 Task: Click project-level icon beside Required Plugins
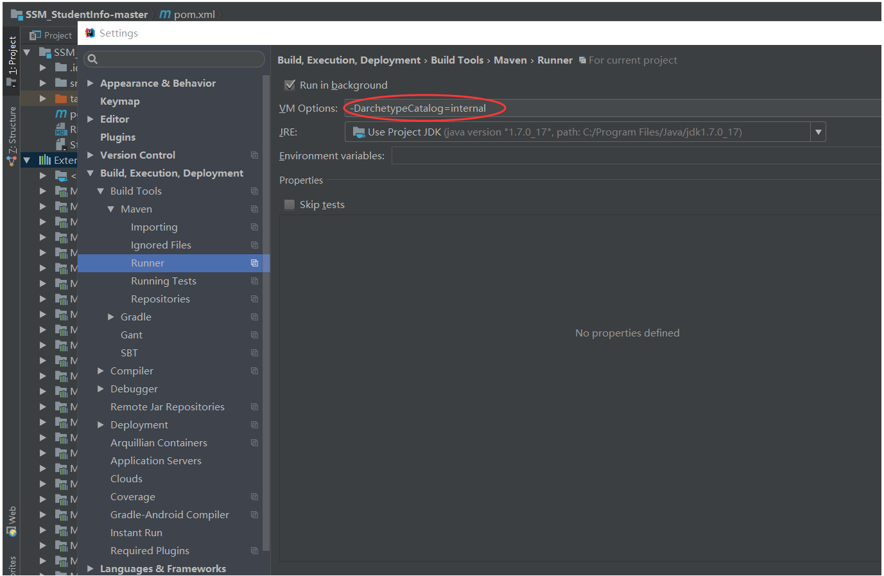254,551
